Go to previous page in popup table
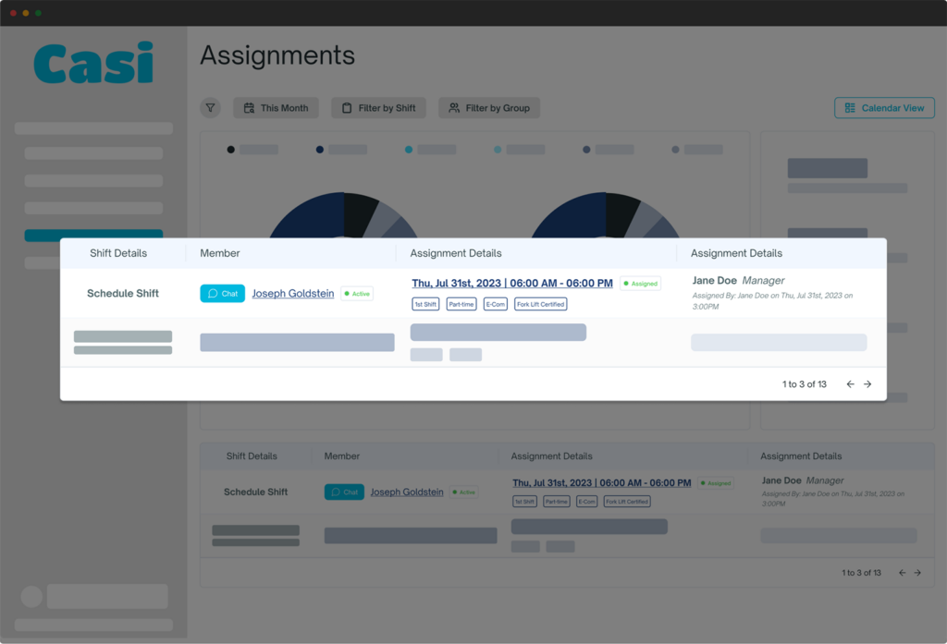Screen dimensions: 947x644 (x=850, y=384)
